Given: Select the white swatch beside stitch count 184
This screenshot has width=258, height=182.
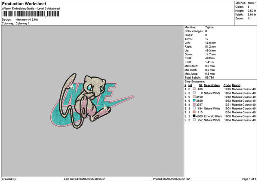Looking at the screenshot, I should (x=194, y=108).
